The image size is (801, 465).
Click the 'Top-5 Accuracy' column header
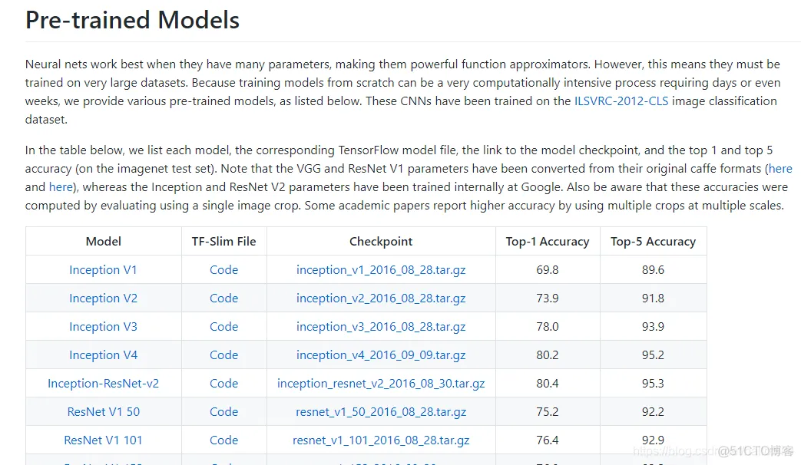tap(654, 242)
